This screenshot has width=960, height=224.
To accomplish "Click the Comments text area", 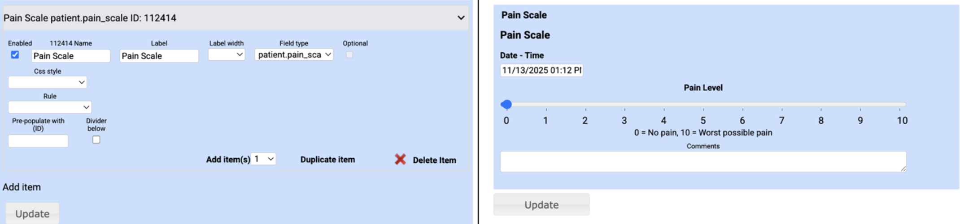I will tap(703, 161).
